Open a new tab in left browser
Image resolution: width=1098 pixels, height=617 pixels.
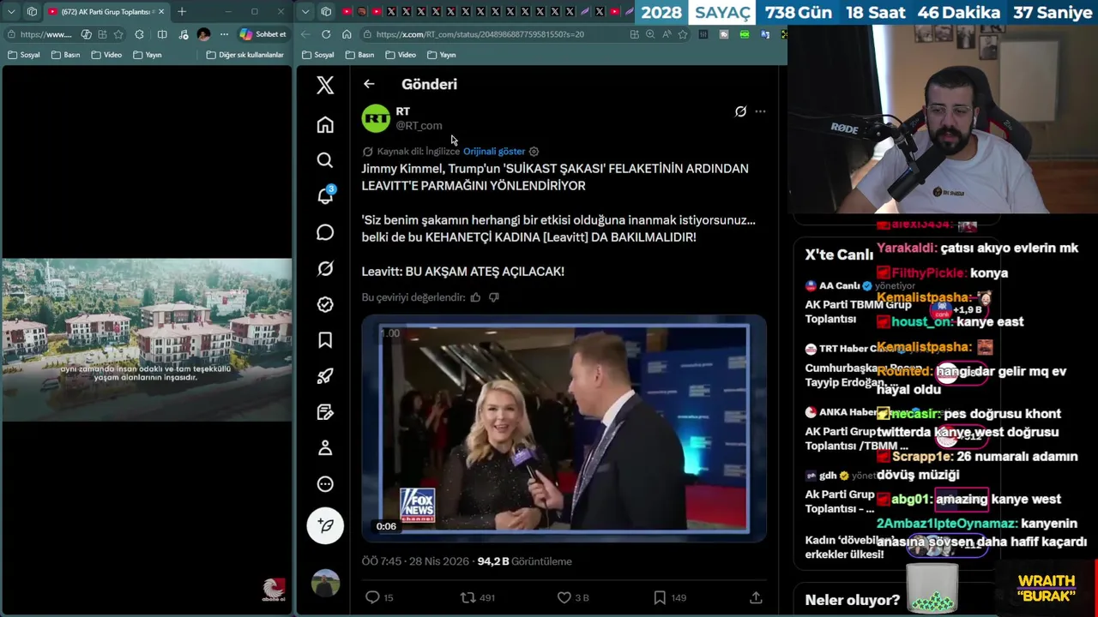[x=182, y=12]
